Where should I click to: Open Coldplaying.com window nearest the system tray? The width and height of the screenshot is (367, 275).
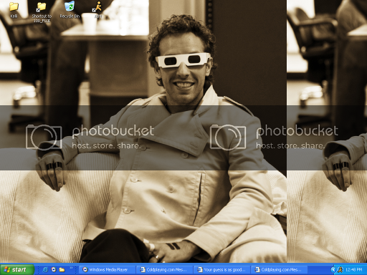[x=279, y=270]
